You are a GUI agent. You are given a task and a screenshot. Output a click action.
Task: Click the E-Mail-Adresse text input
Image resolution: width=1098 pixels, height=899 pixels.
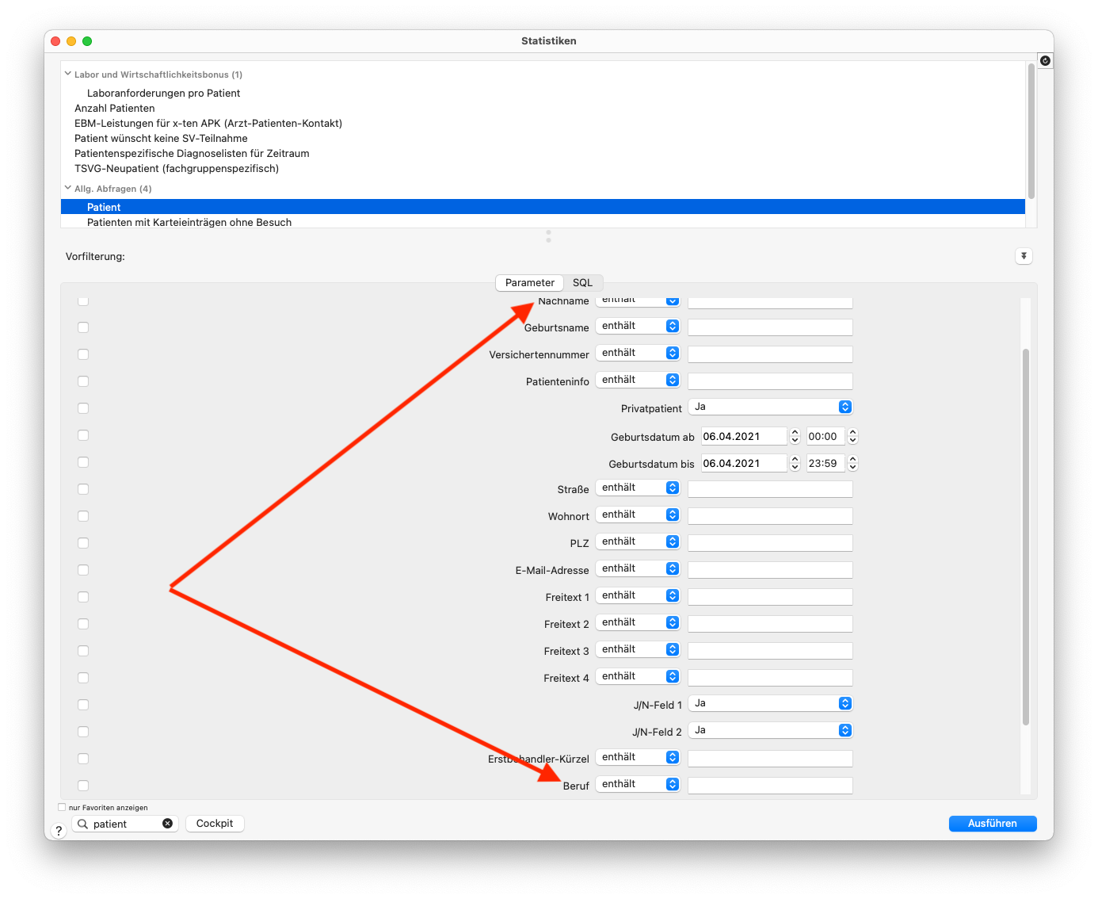770,570
